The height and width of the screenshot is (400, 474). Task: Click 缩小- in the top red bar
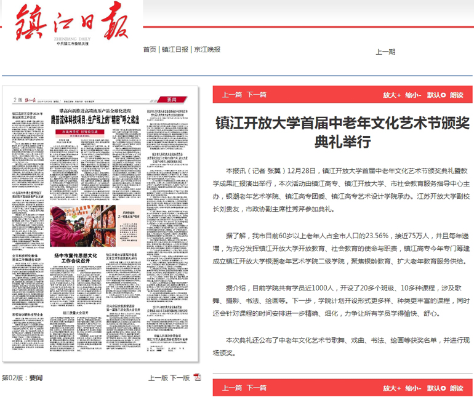pos(413,95)
